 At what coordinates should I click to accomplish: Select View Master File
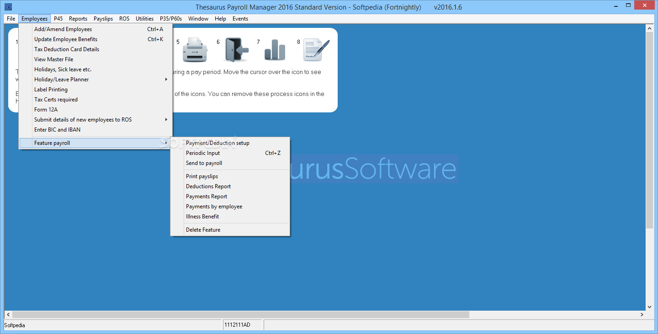(x=96, y=59)
